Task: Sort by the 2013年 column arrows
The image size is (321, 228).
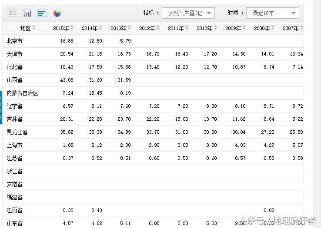Action: coord(129,28)
